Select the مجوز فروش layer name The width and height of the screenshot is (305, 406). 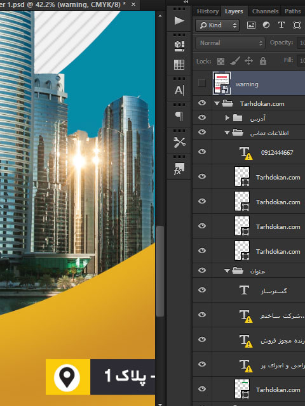[282, 341]
